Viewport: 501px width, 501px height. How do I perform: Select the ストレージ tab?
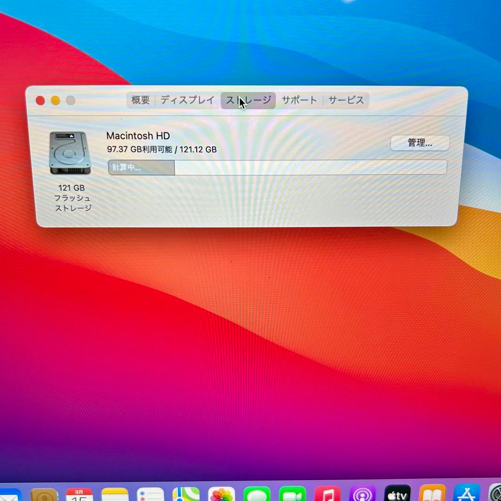248,100
